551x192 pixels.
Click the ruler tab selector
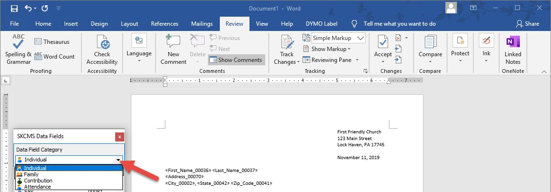pyautogui.click(x=5, y=81)
